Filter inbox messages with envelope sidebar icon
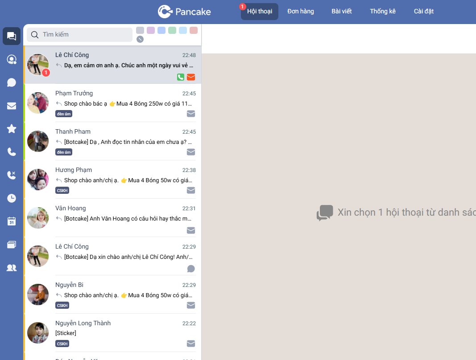476x360 pixels. click(12, 106)
